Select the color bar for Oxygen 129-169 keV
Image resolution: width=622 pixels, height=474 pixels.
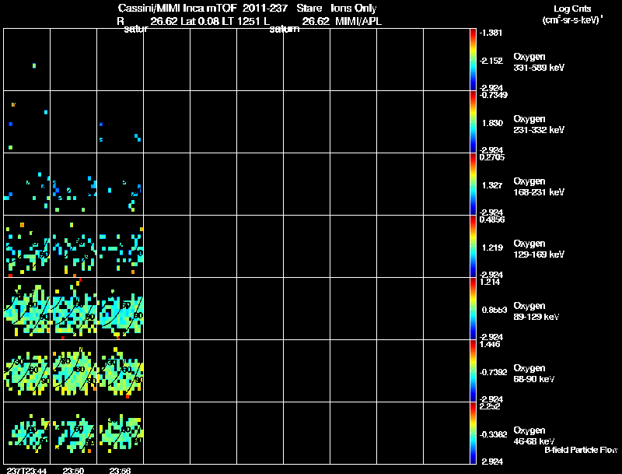473,247
